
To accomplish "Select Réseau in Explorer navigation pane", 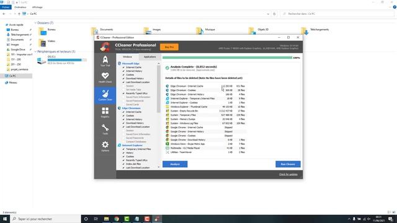I will point(12,82).
